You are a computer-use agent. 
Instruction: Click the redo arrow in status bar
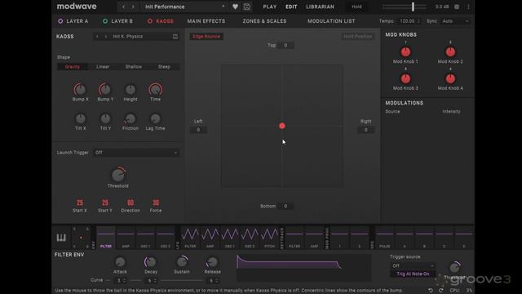coord(440,291)
